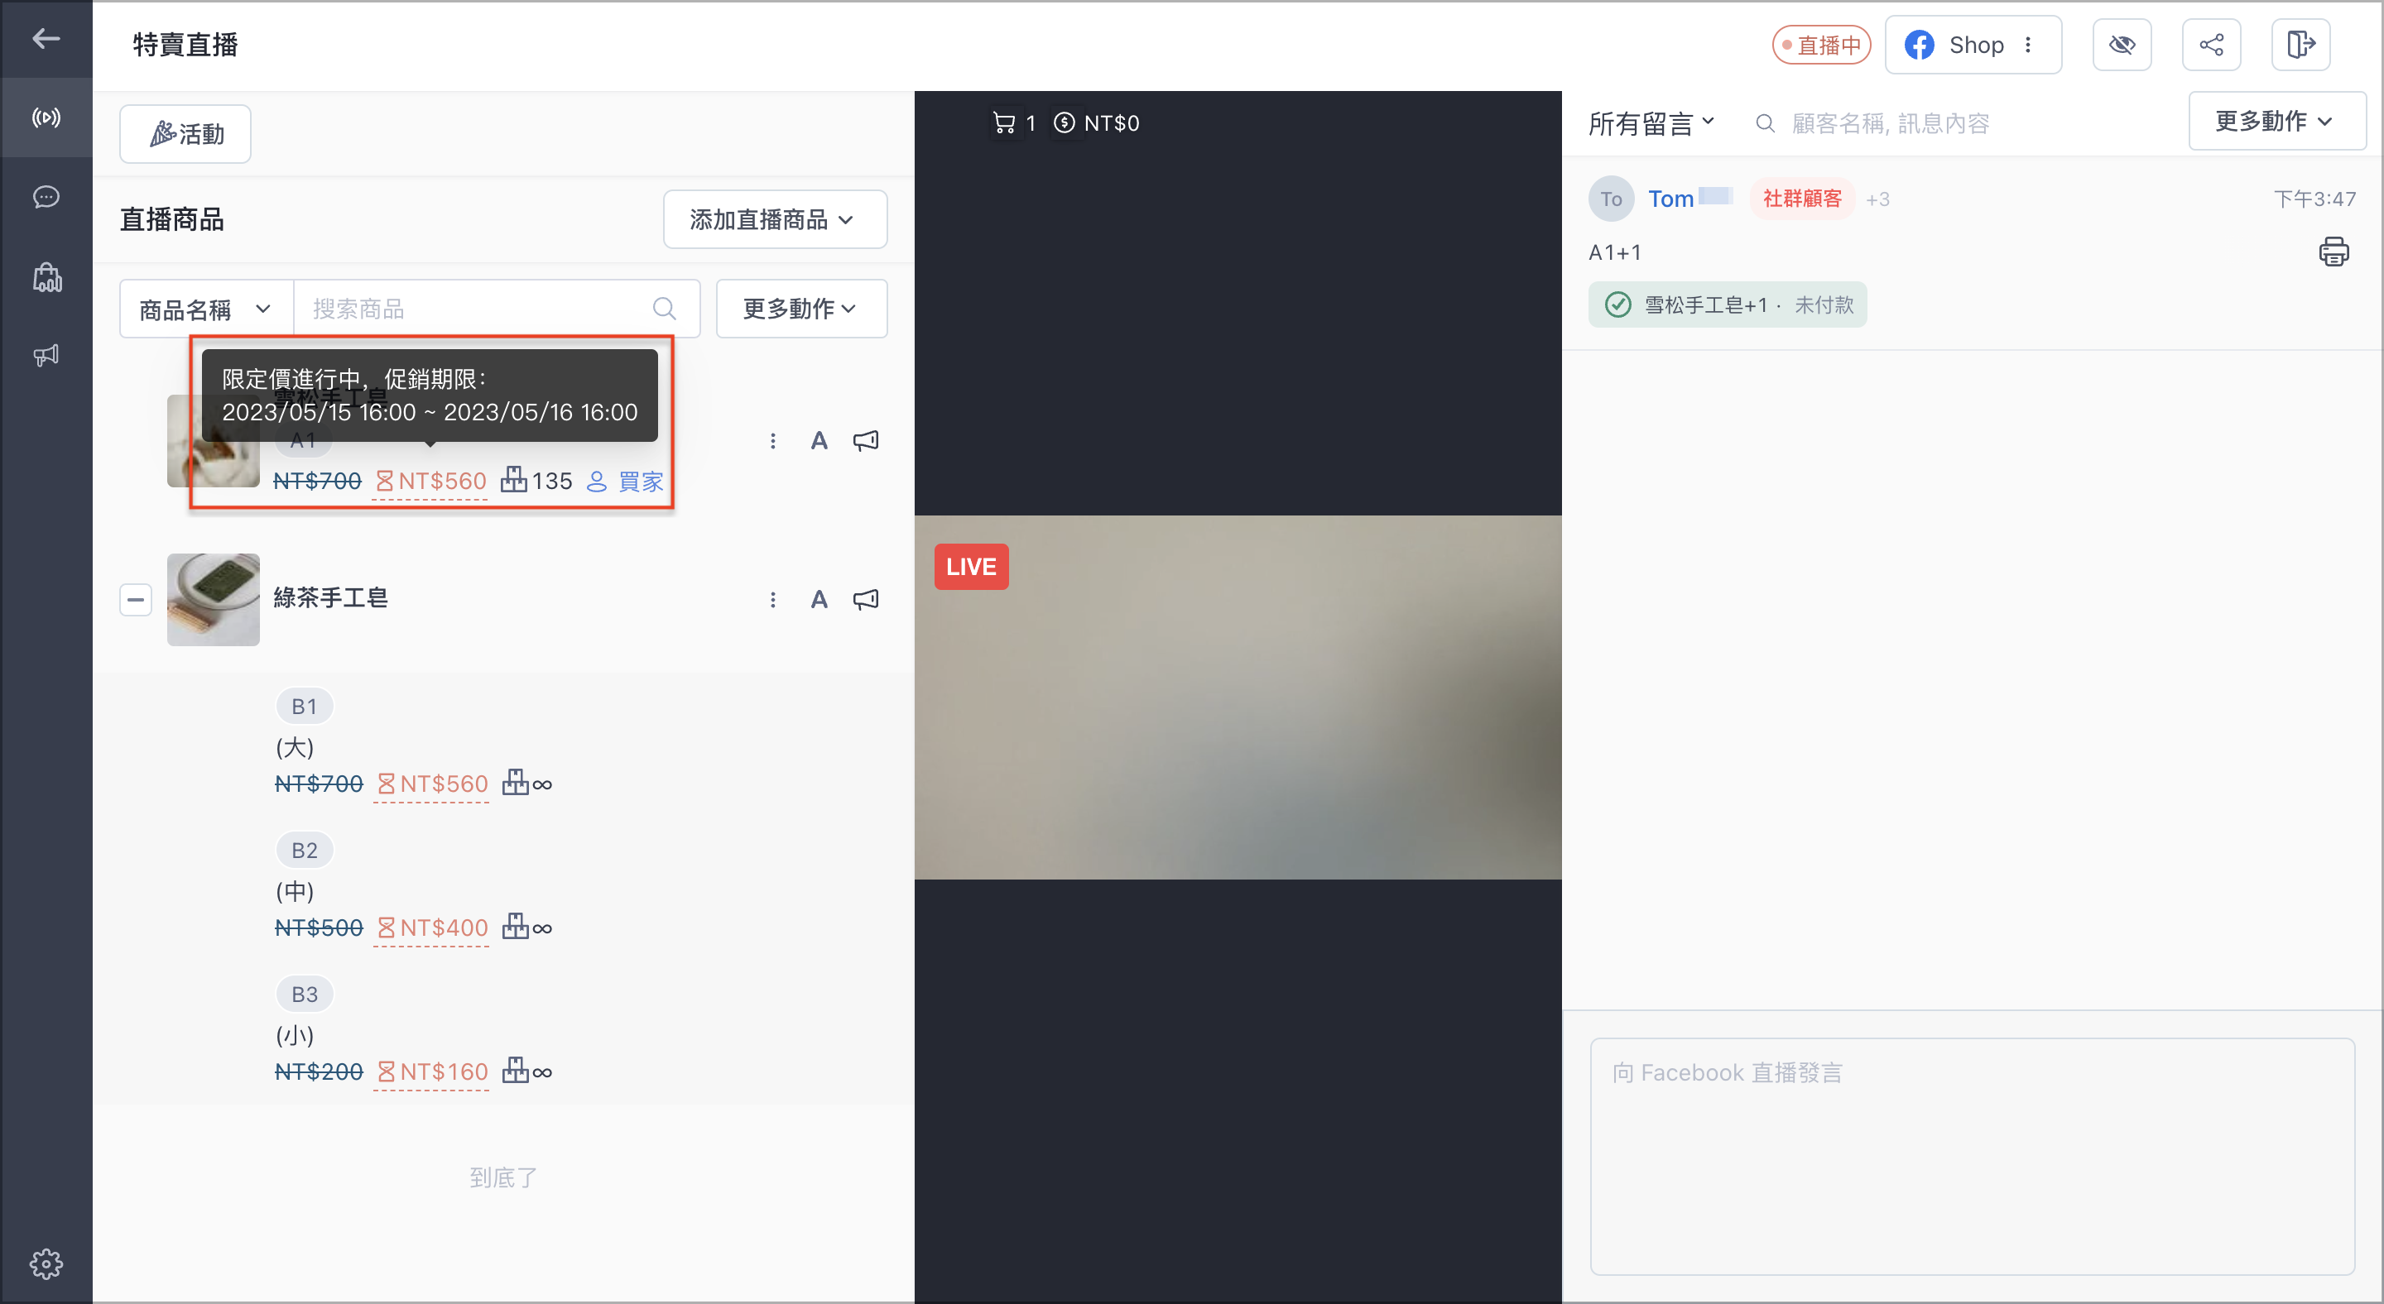Open product list 更多動作 dropdown
The height and width of the screenshot is (1304, 2384).
pos(801,309)
